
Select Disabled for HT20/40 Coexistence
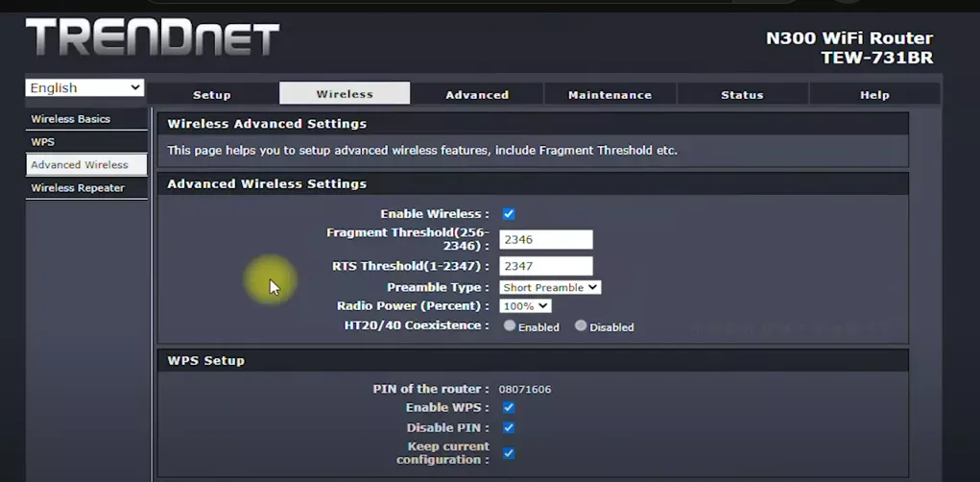(x=581, y=325)
